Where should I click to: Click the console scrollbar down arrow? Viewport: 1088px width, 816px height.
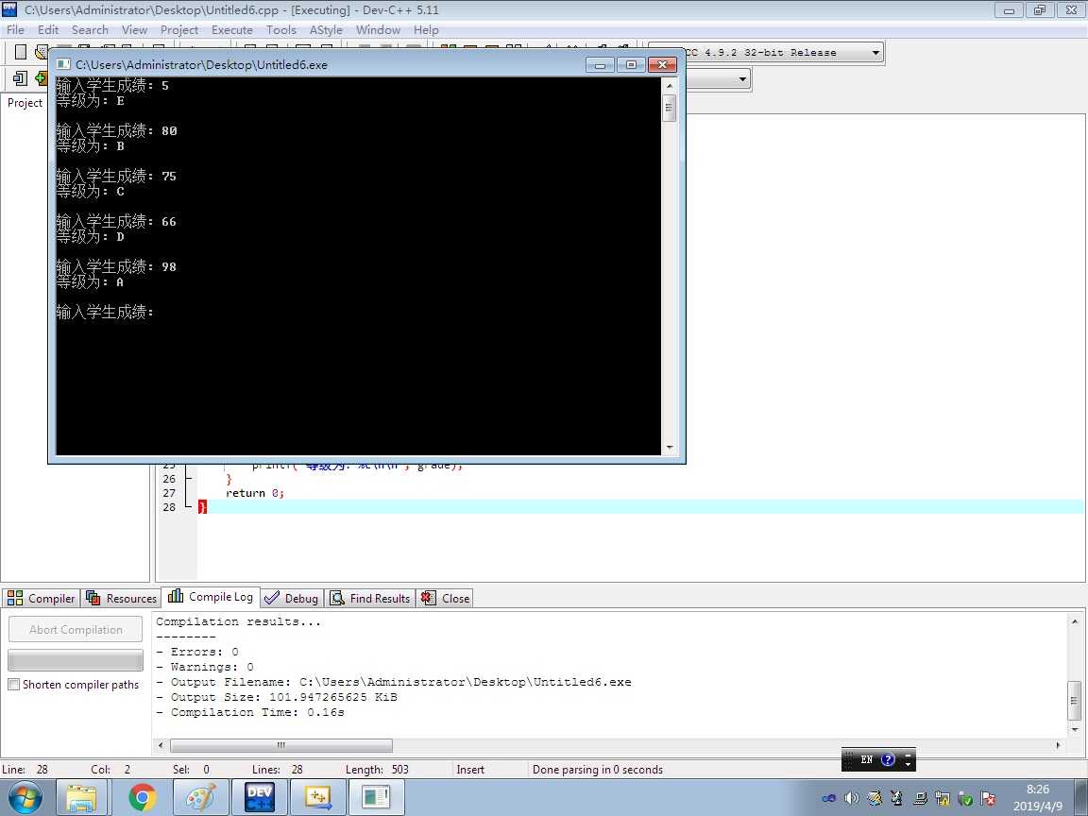pos(670,448)
